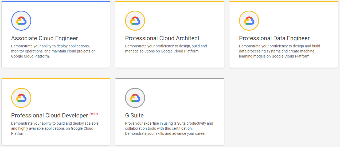340x147 pixels.
Task: Click the gray-ringed G Suite cloud icon
Action: (135, 98)
